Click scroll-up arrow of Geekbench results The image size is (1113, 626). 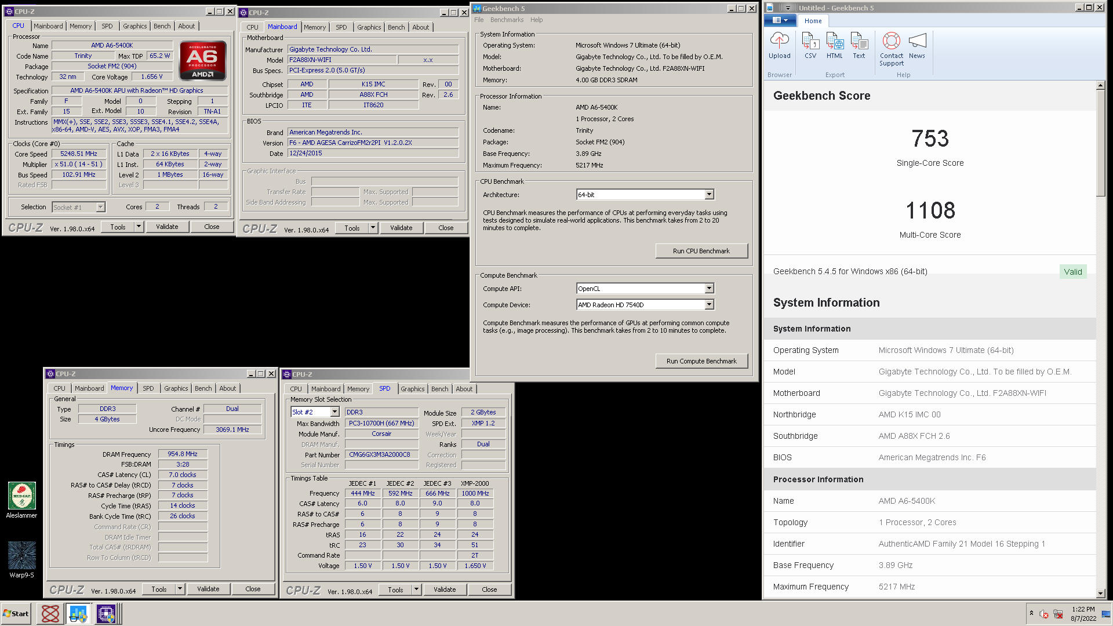1101,86
